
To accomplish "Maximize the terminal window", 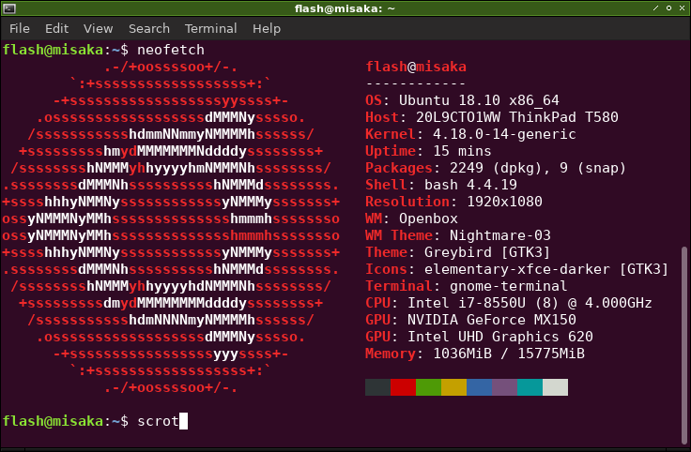I will point(669,8).
